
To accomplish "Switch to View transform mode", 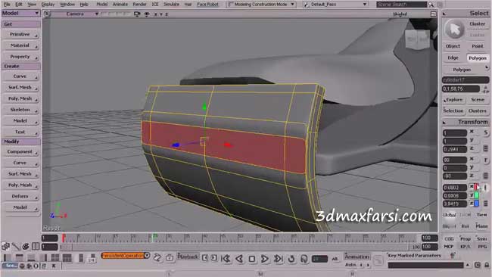I will [x=481, y=215].
